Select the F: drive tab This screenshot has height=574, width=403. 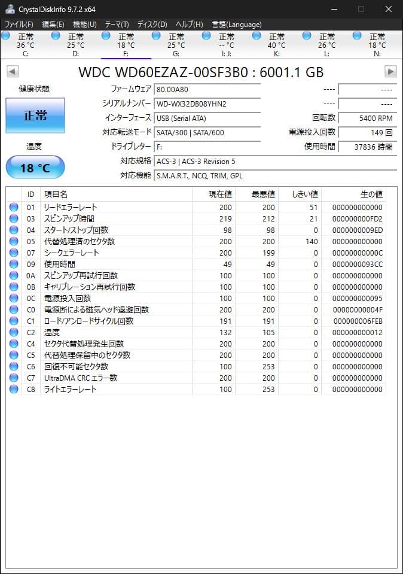126,45
